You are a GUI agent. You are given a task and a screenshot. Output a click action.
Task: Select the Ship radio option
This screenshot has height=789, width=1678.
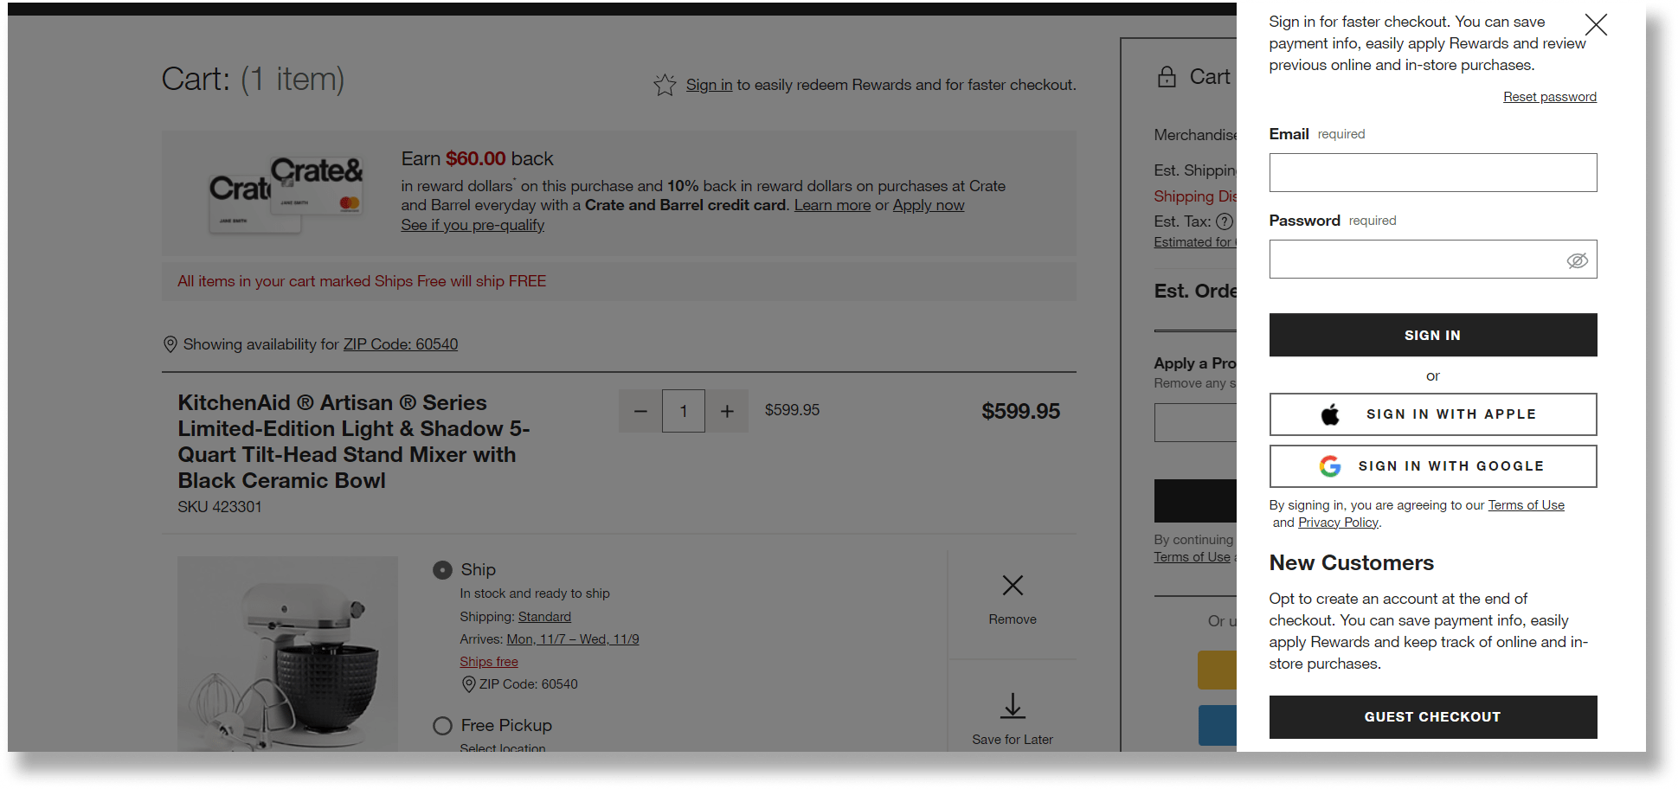click(442, 570)
